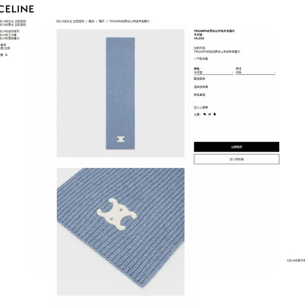
Task: Open the full scarf product image
Action: [121, 93]
